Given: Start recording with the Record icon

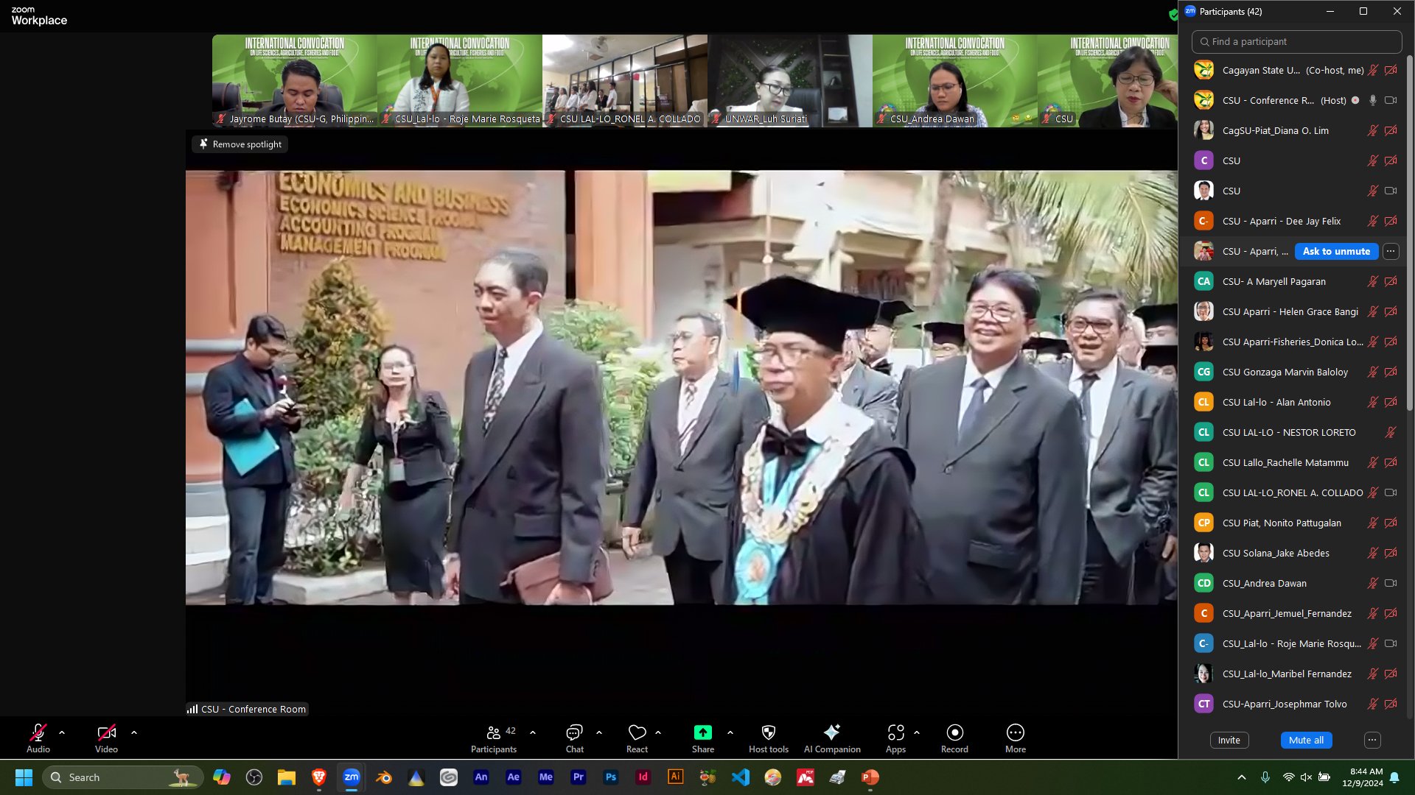Looking at the screenshot, I should tap(954, 732).
